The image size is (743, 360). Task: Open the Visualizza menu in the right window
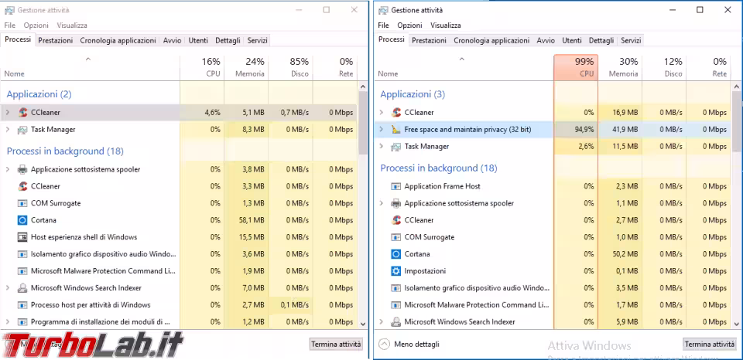coord(446,25)
